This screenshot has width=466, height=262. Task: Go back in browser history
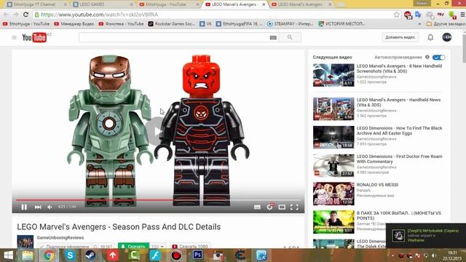click(x=6, y=15)
